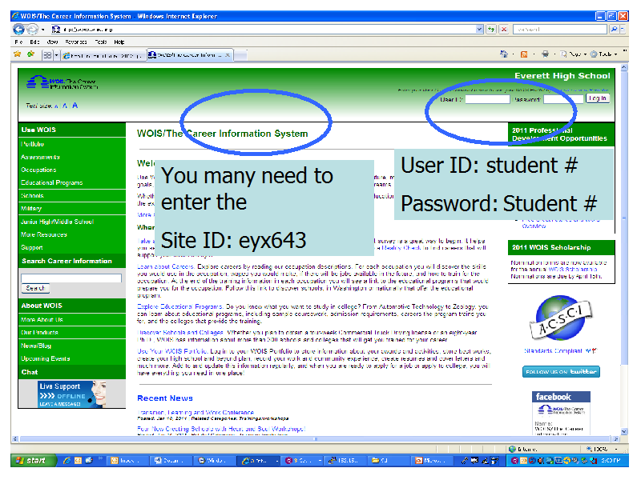Click the Log In button
641x480 pixels.
tap(598, 98)
